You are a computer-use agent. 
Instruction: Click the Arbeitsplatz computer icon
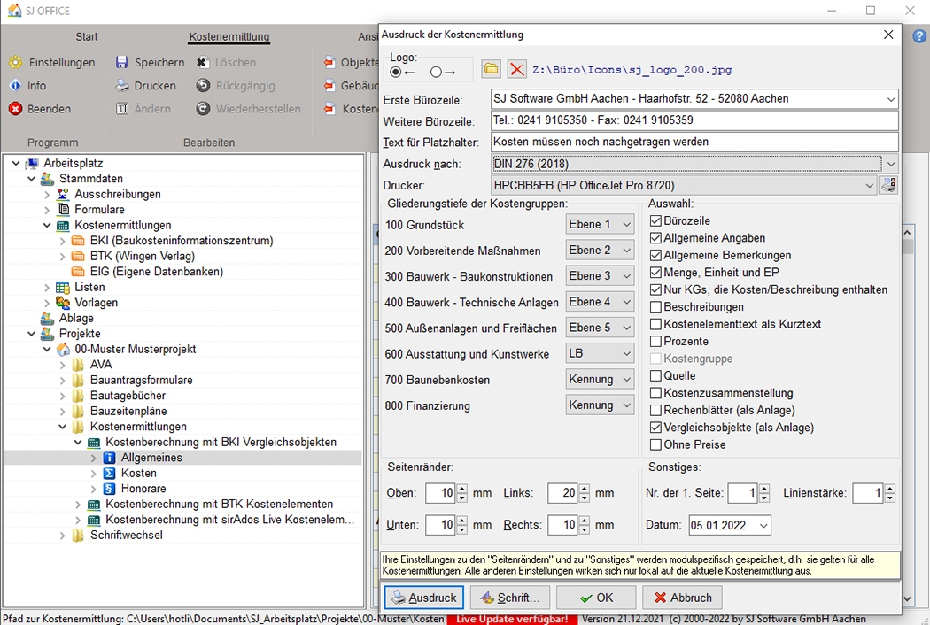pyautogui.click(x=32, y=163)
